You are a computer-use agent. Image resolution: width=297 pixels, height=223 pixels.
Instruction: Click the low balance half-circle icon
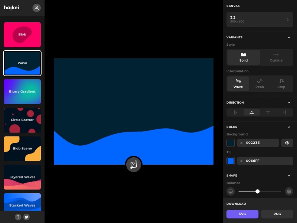click(x=231, y=191)
